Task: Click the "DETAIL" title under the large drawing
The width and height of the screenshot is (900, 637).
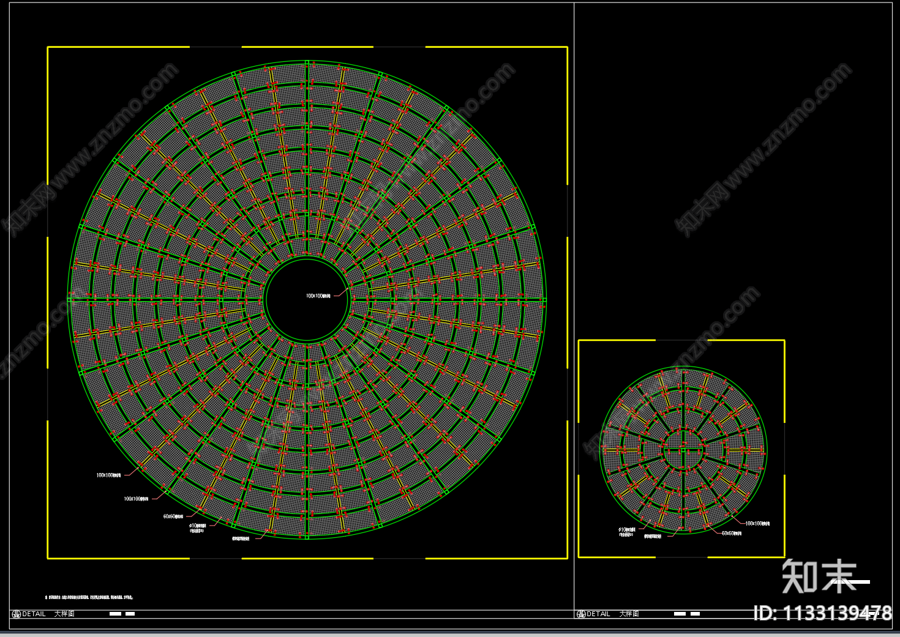Action: (34, 614)
